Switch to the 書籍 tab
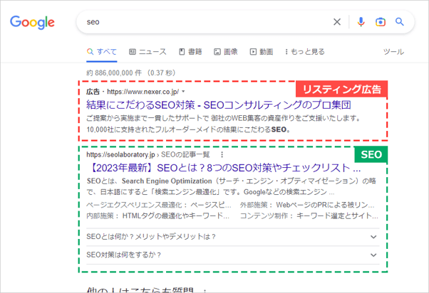The height and width of the screenshot is (293, 429). point(190,52)
